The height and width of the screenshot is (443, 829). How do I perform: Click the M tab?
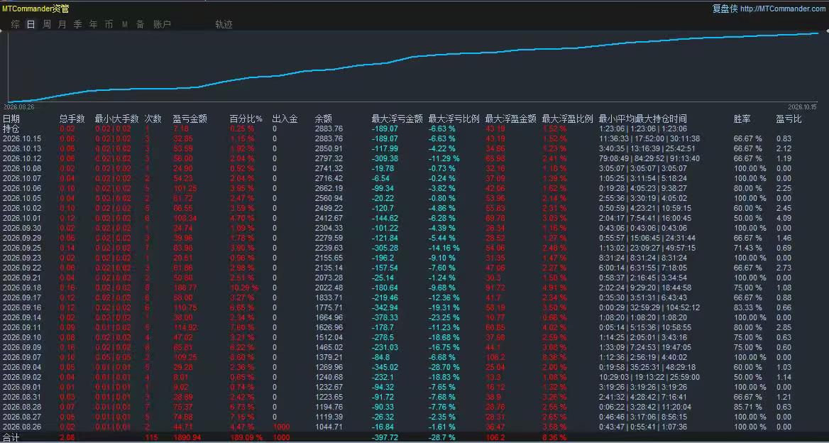pyautogui.click(x=125, y=24)
